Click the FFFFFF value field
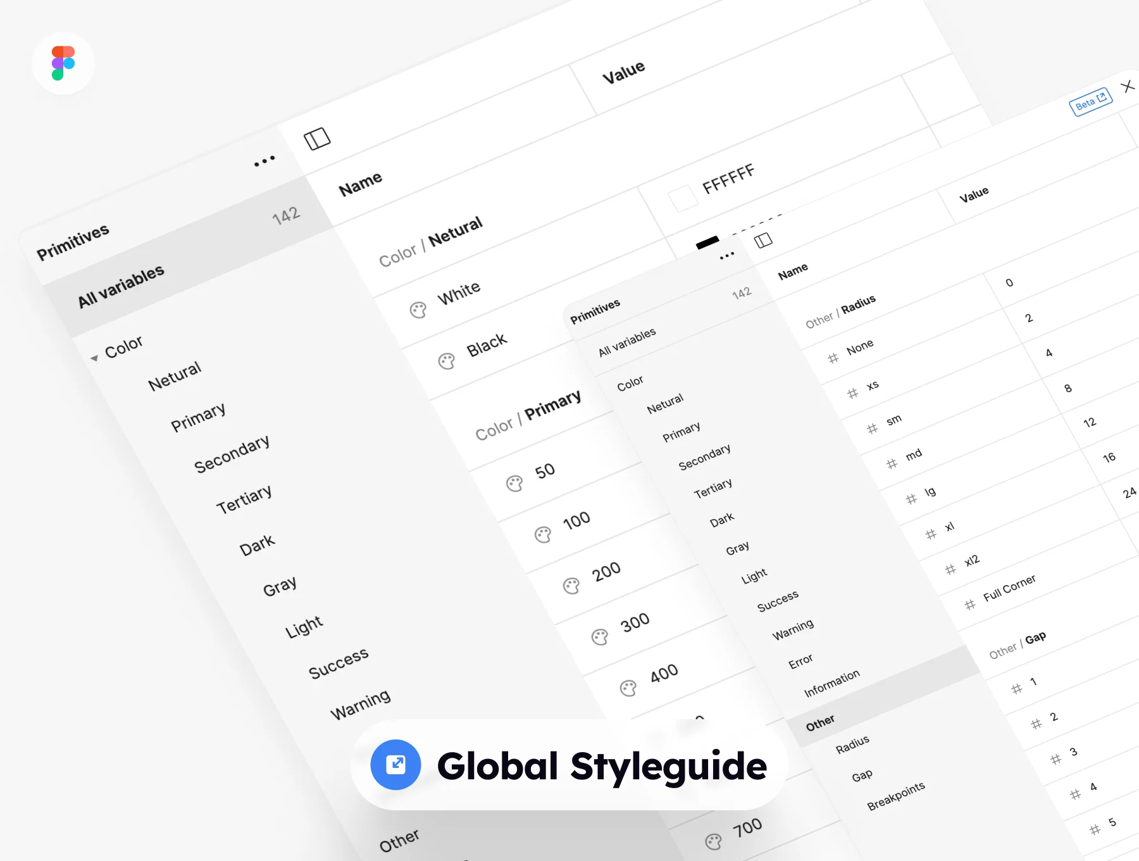The height and width of the screenshot is (861, 1139). tap(729, 179)
